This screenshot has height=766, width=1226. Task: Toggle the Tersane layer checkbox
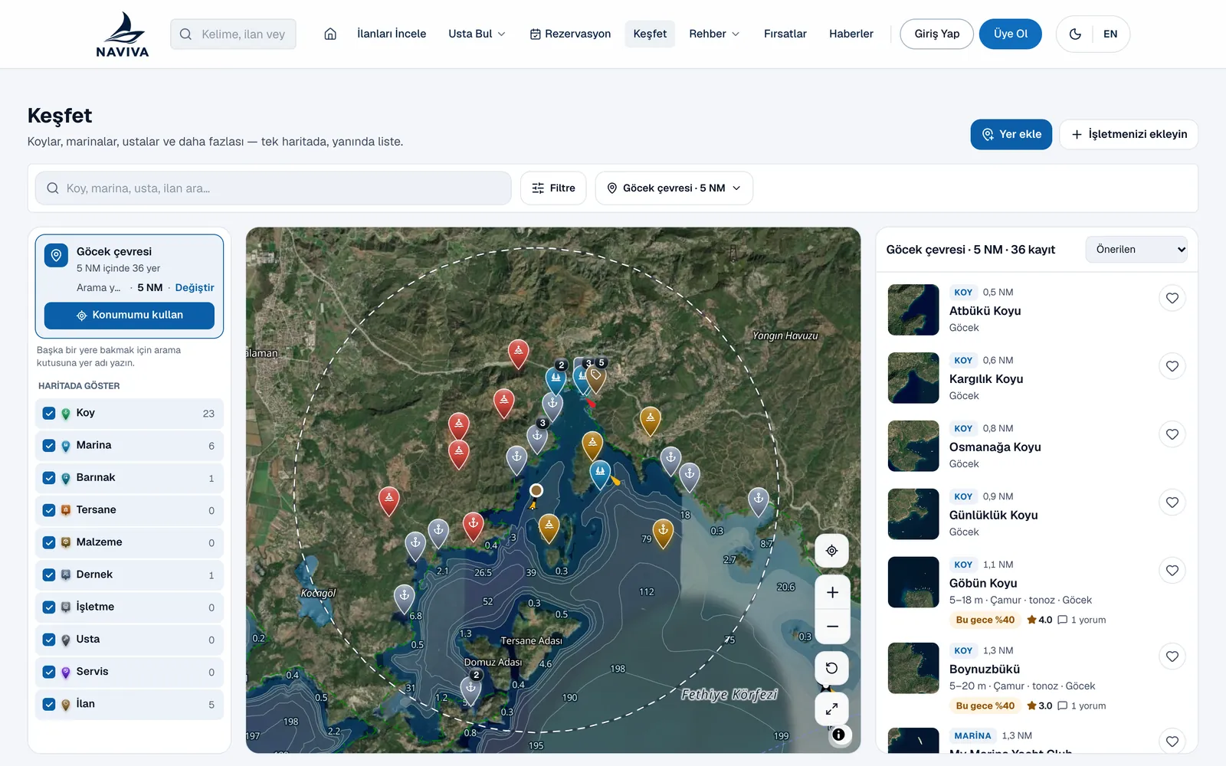tap(49, 510)
